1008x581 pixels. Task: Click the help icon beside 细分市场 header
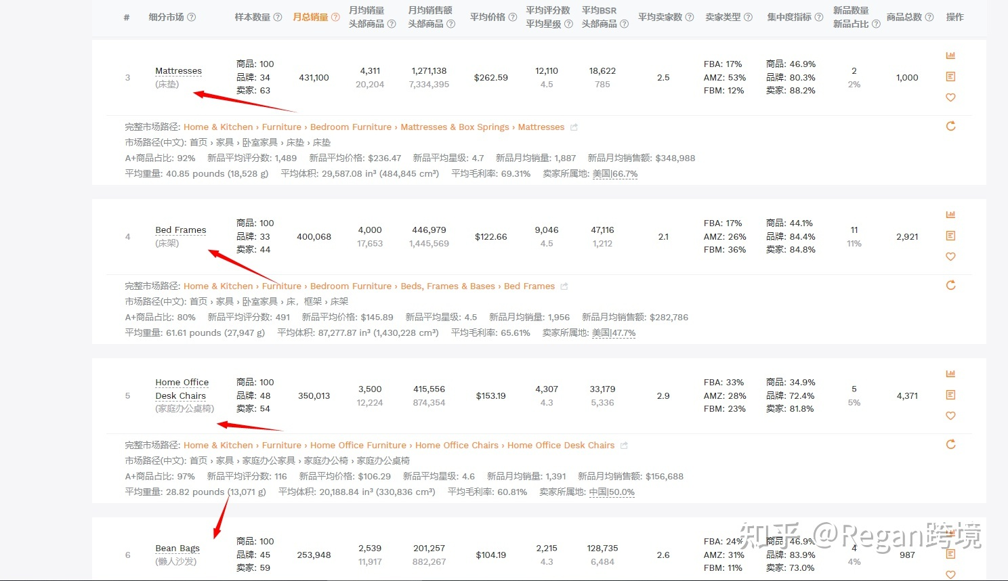pos(192,17)
